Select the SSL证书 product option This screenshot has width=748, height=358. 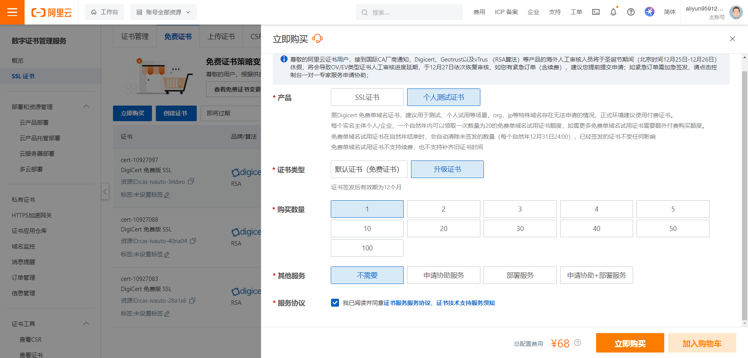pyautogui.click(x=367, y=97)
